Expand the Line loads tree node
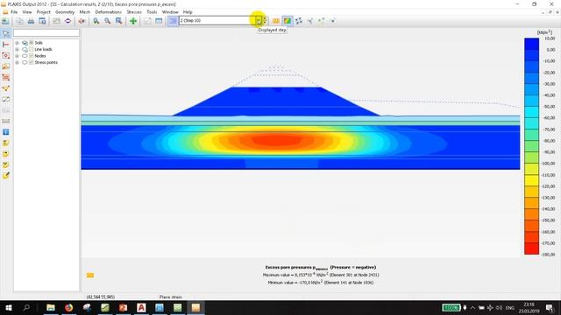 17,49
